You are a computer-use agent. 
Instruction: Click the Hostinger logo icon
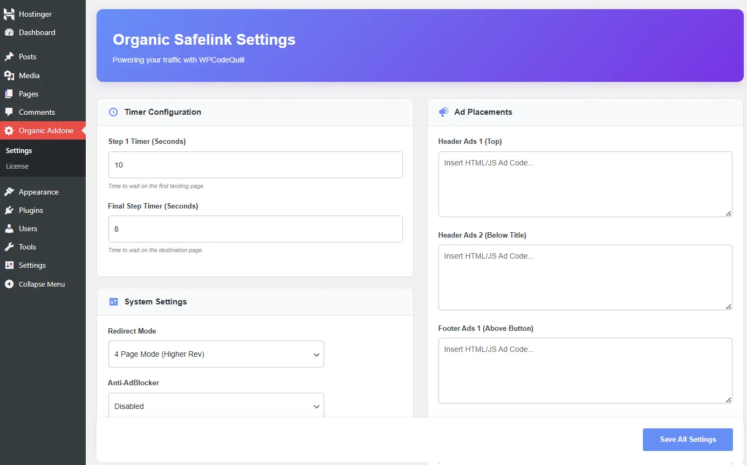pos(9,14)
